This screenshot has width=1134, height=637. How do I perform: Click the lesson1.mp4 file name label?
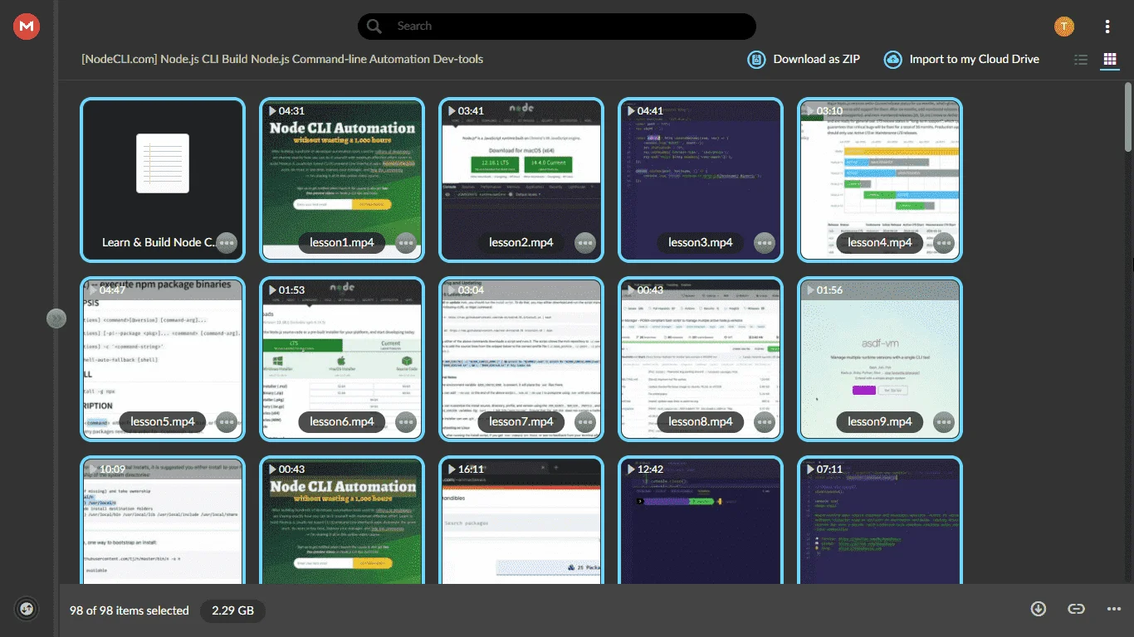point(342,243)
